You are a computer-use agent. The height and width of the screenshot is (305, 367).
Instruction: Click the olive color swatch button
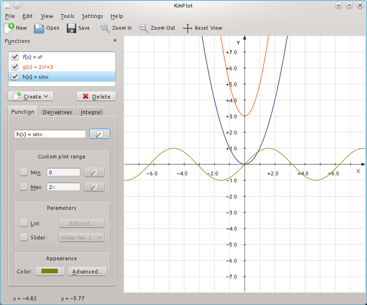click(50, 271)
